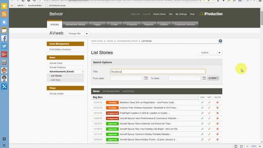Open AVweb Insider under Blogs
The image size is (263, 148).
pos(57,94)
